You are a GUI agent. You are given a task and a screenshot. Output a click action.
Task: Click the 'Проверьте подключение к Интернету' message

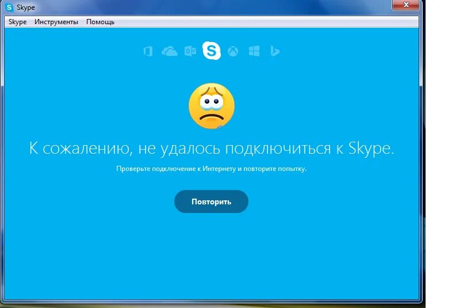[x=212, y=169]
